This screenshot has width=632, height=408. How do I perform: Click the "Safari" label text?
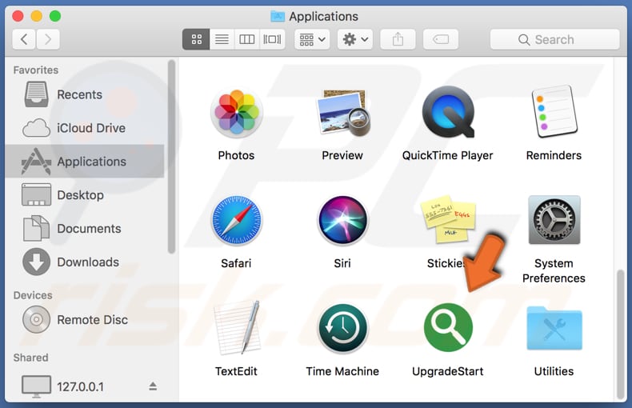tap(236, 263)
